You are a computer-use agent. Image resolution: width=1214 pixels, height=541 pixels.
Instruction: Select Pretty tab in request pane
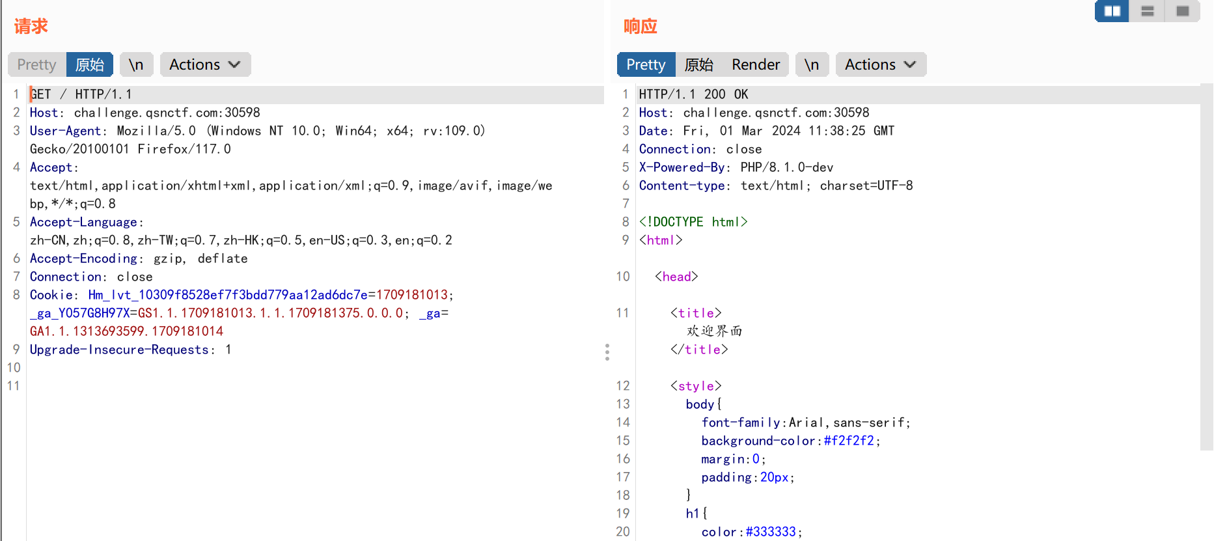point(36,64)
